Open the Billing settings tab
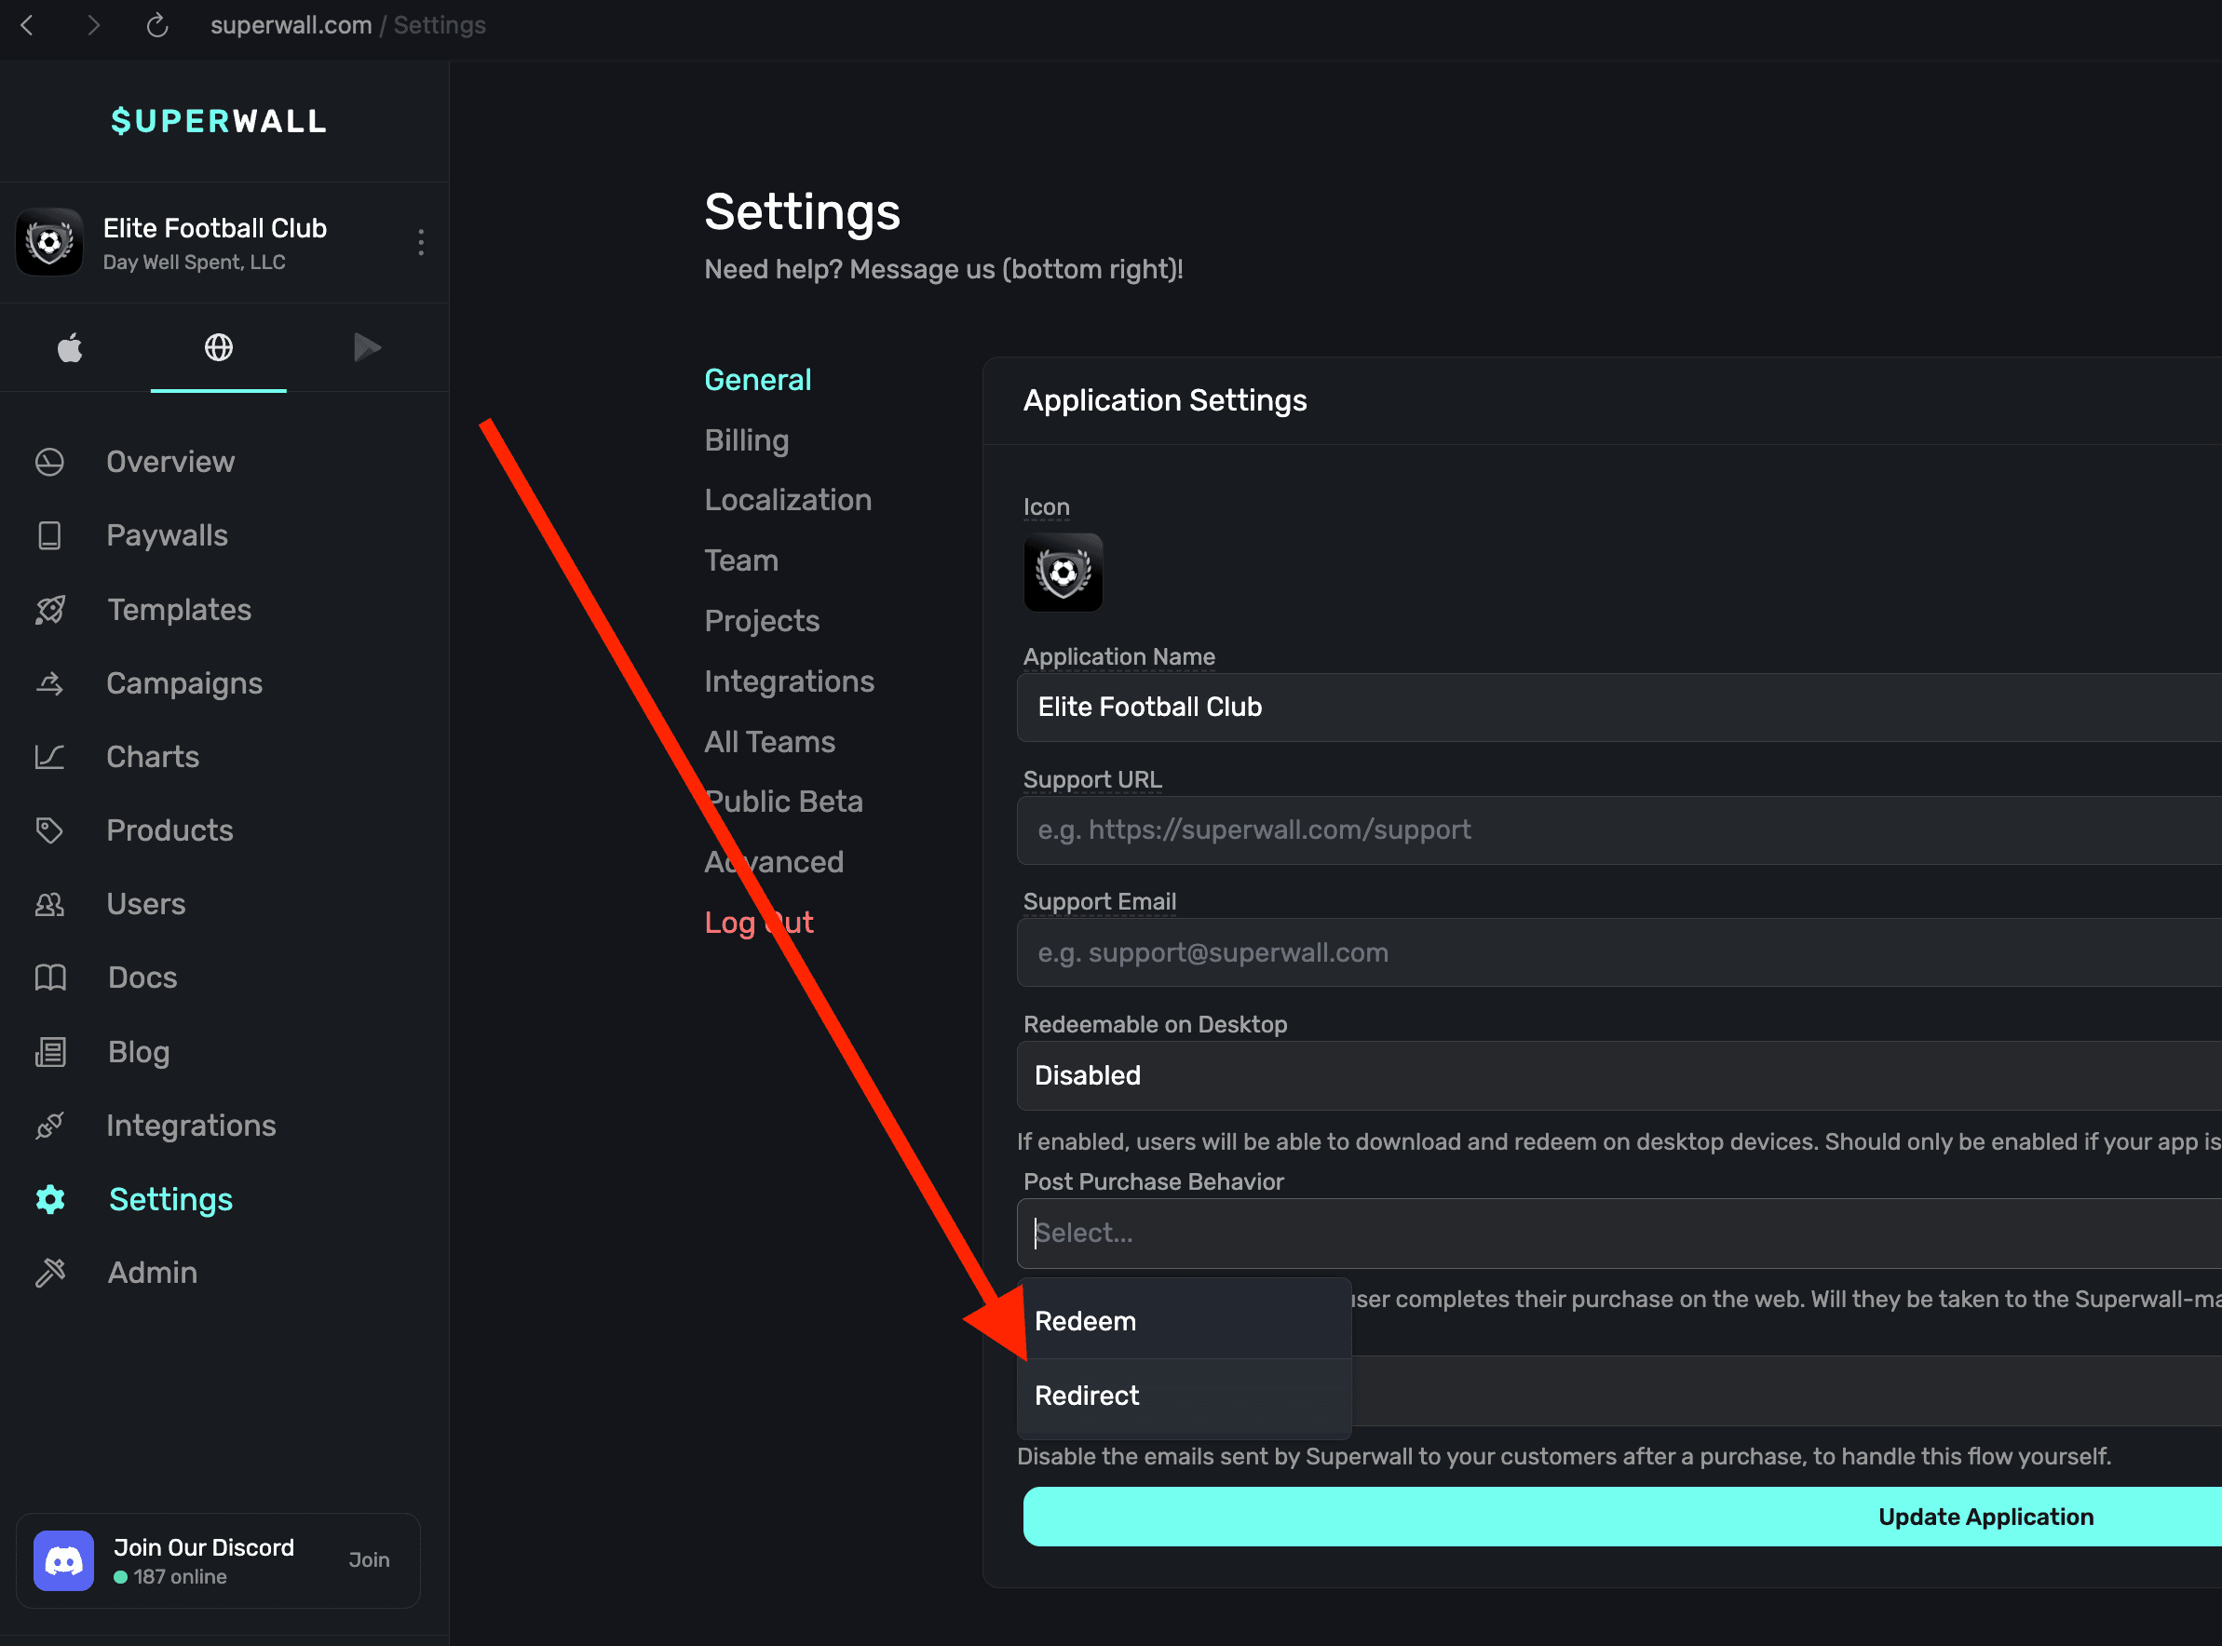 point(746,440)
